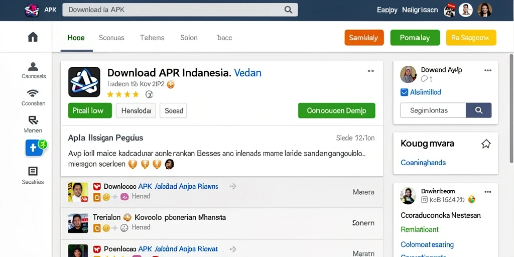Click the Neiigrisacn header link
This screenshot has width=514, height=257.
click(420, 10)
